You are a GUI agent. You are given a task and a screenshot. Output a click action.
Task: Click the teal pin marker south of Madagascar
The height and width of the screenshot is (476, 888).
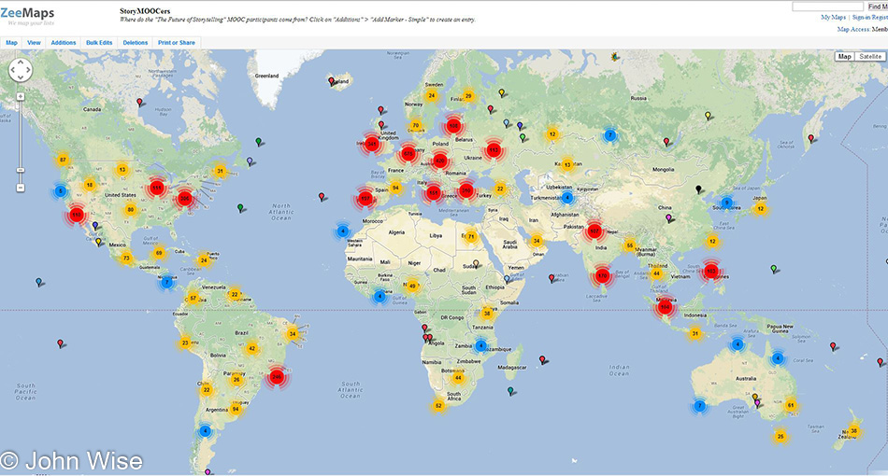pyautogui.click(x=510, y=391)
